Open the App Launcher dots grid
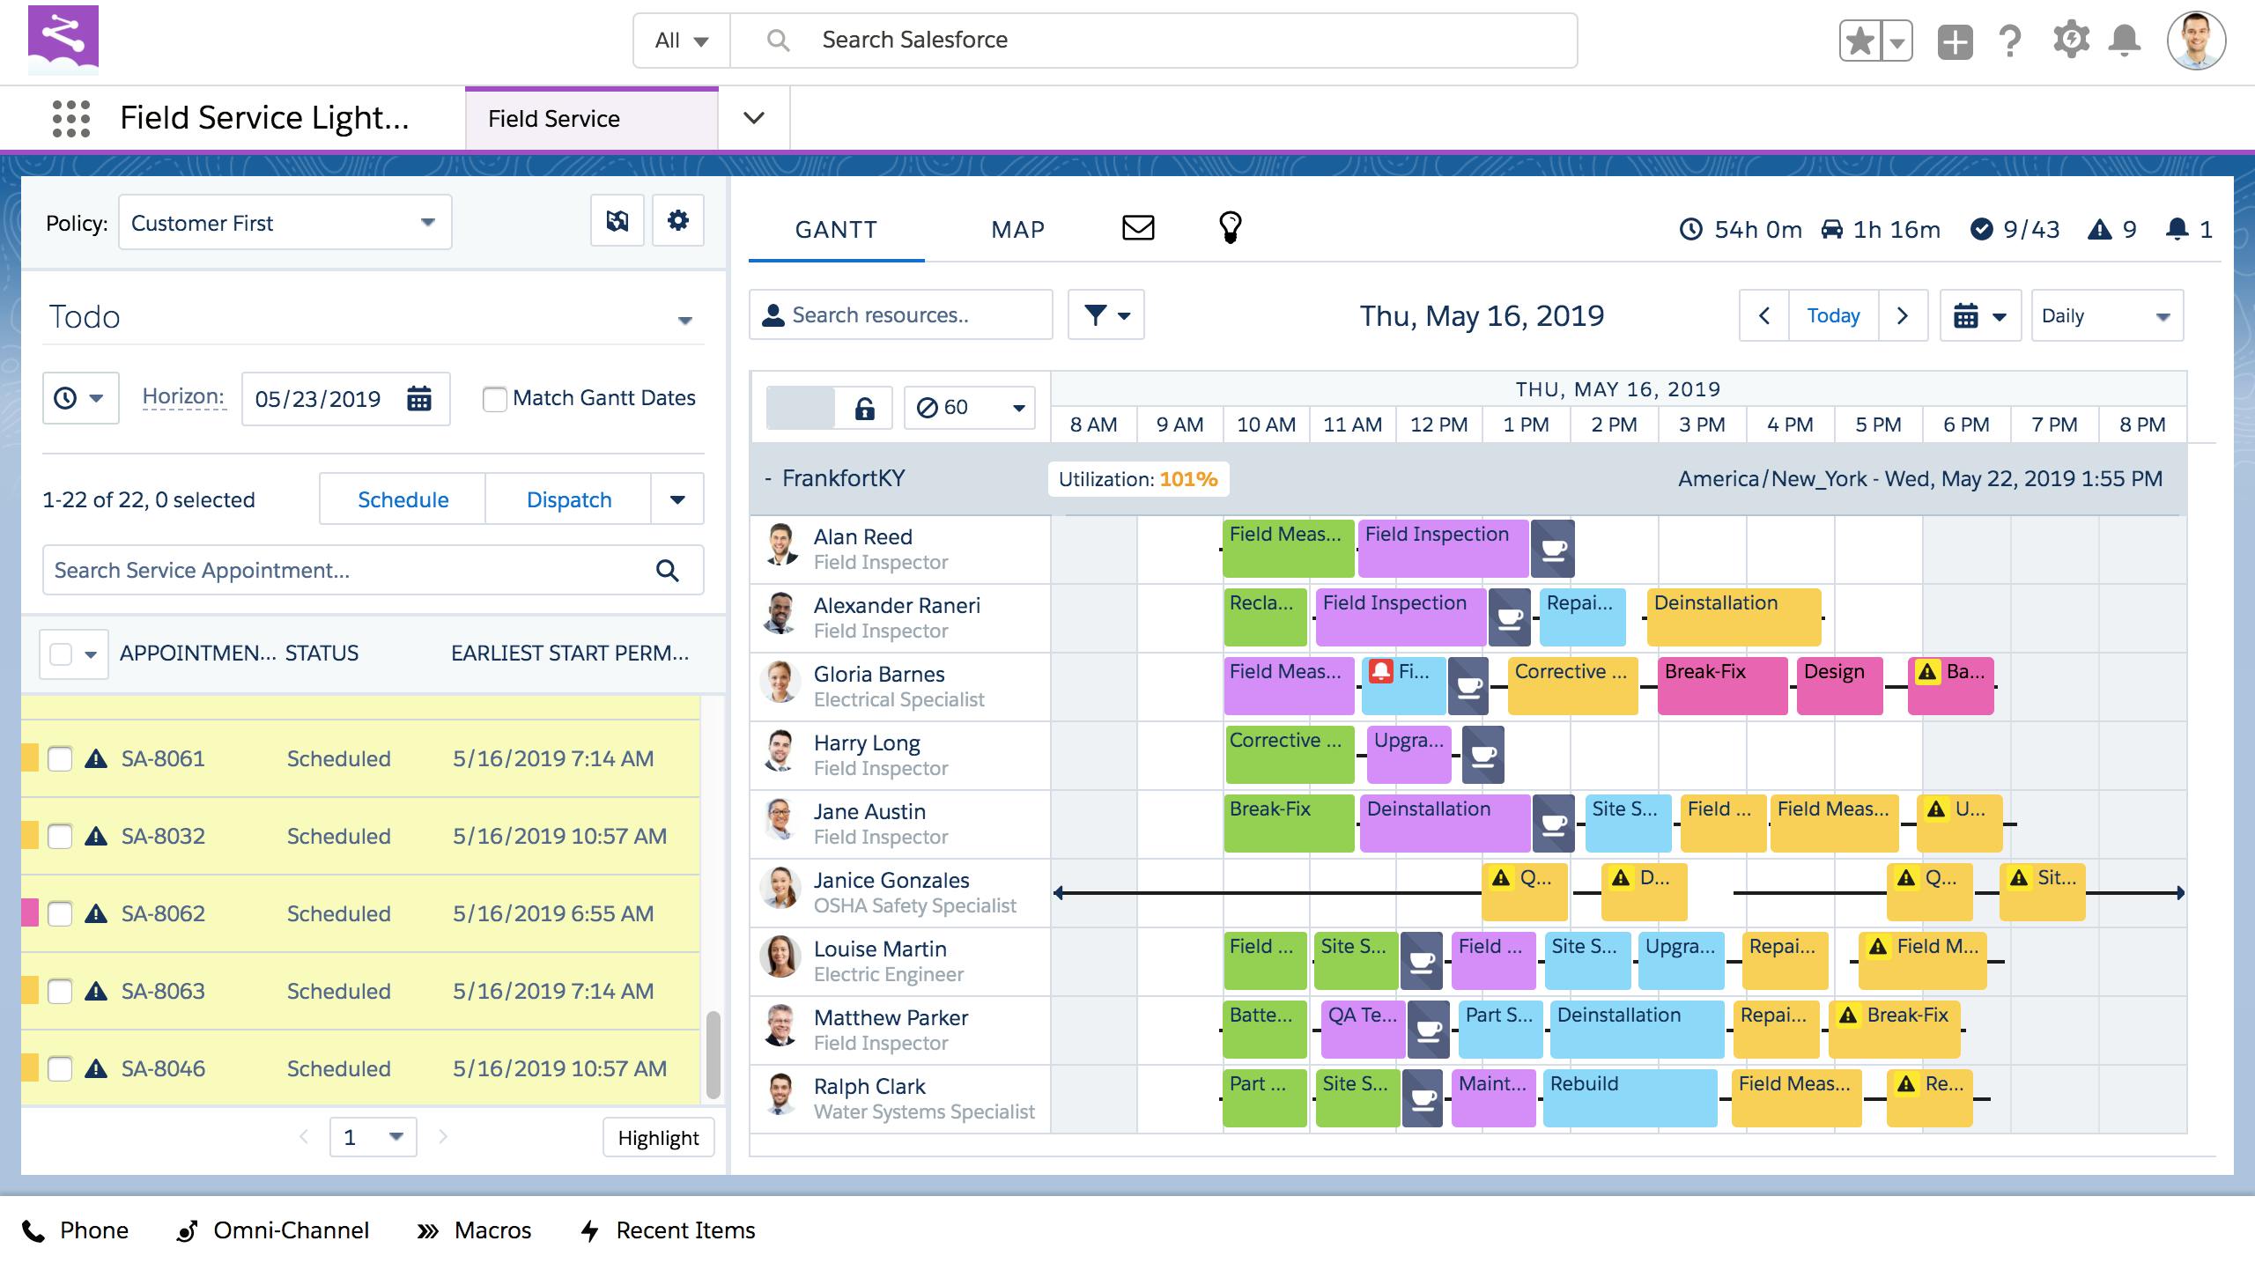The image size is (2255, 1263). [71, 118]
